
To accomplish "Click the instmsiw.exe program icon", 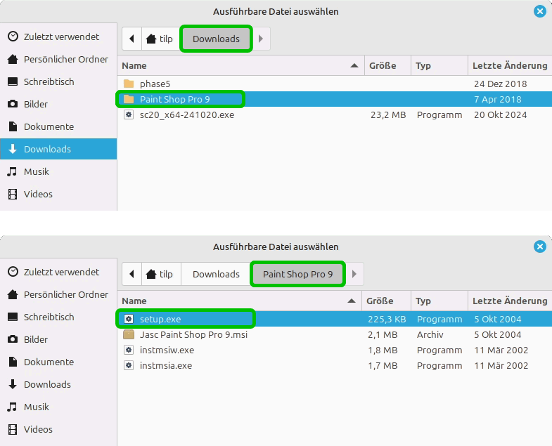I will click(129, 350).
